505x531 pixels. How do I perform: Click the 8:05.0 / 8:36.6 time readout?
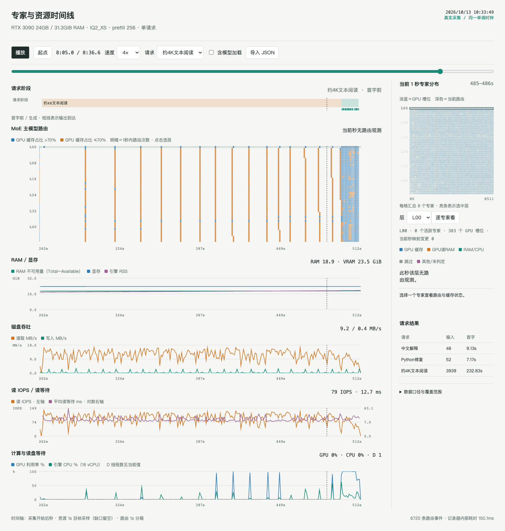(78, 53)
